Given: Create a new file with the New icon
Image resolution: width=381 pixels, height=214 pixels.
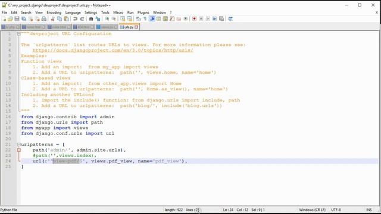Looking at the screenshot, I should pos(4,19).
